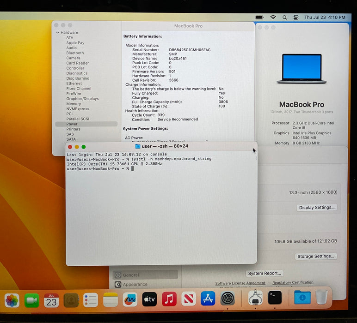Launch FaceTime from the Dock

tap(31, 300)
